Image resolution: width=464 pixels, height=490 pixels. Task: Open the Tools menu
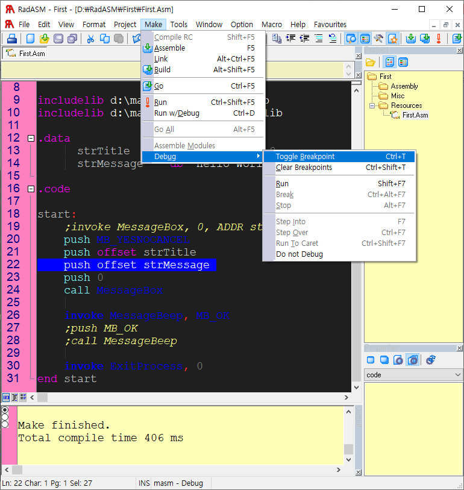point(179,24)
